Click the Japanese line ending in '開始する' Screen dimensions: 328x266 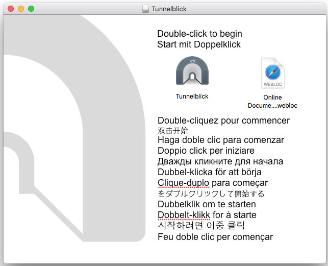[x=211, y=194]
